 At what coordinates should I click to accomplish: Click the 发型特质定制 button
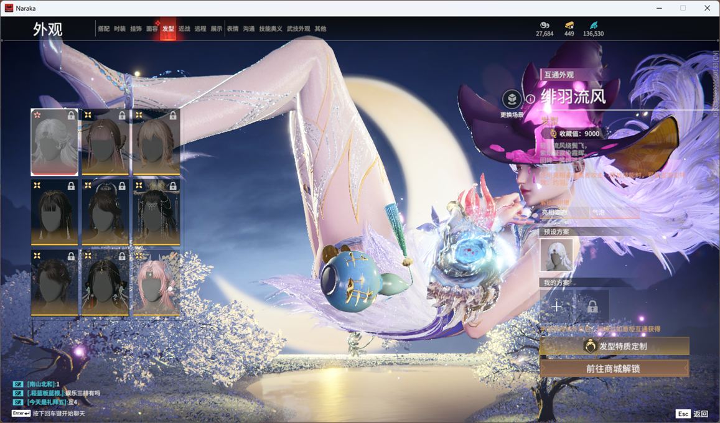[x=614, y=346]
